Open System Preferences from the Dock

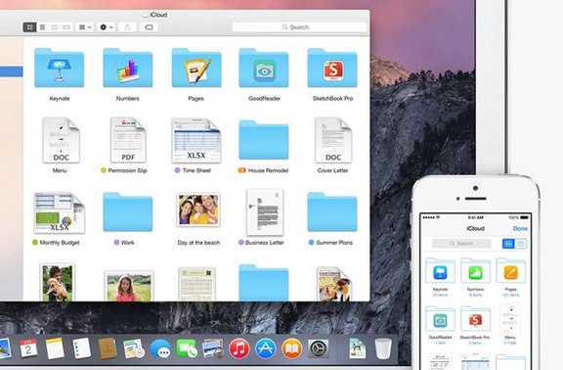[x=318, y=348]
